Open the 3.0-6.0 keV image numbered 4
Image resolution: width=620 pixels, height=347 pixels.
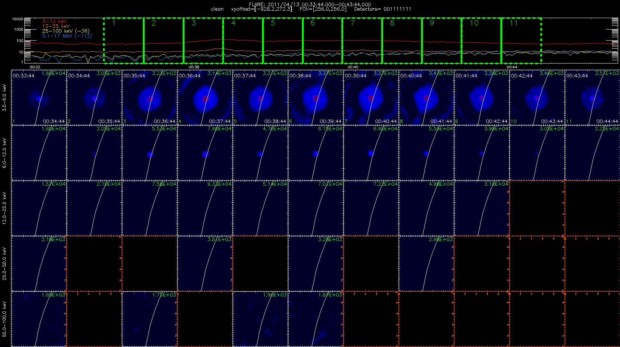click(x=205, y=97)
